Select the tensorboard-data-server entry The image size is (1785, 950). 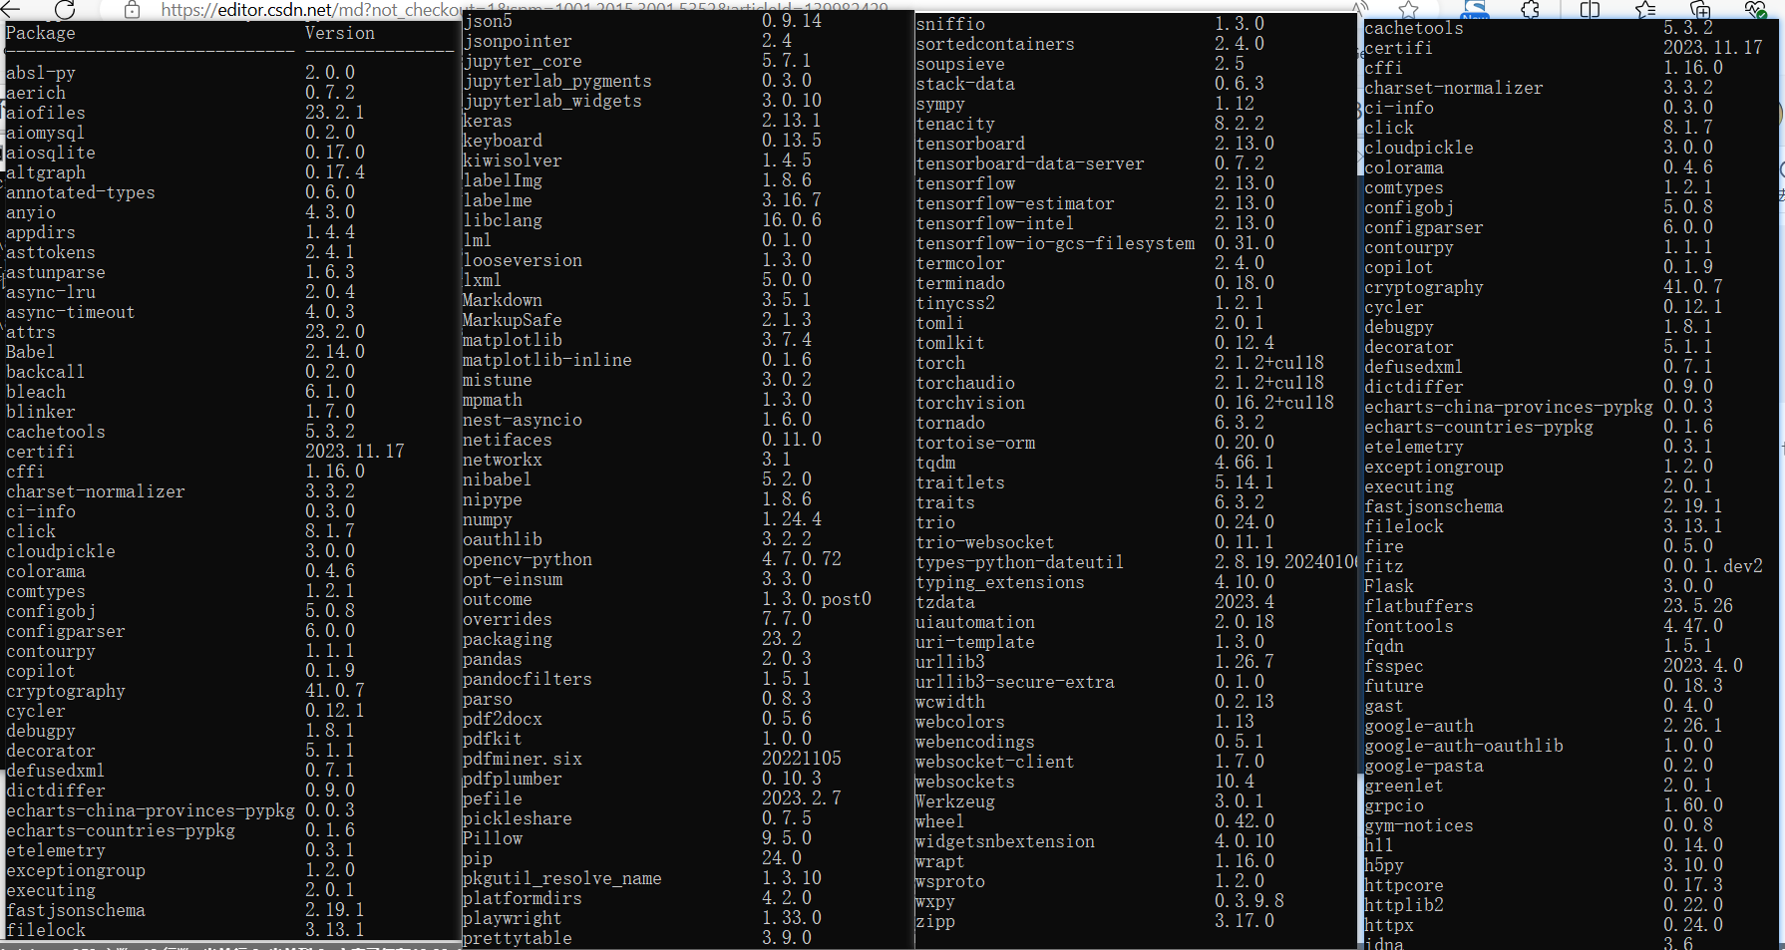[x=1030, y=163]
